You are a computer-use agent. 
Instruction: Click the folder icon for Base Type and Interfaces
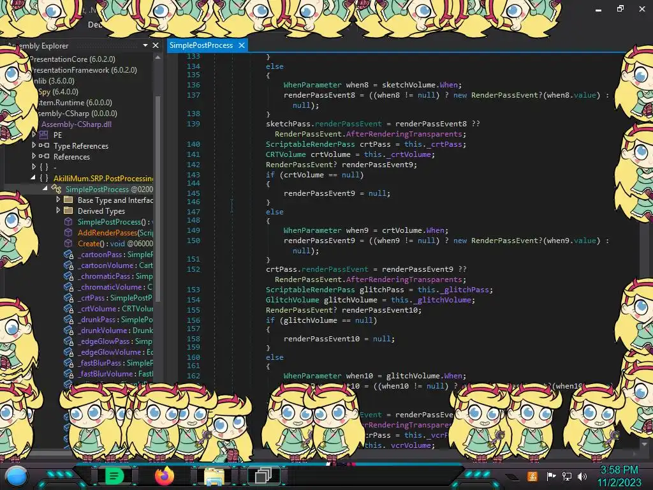click(x=68, y=200)
